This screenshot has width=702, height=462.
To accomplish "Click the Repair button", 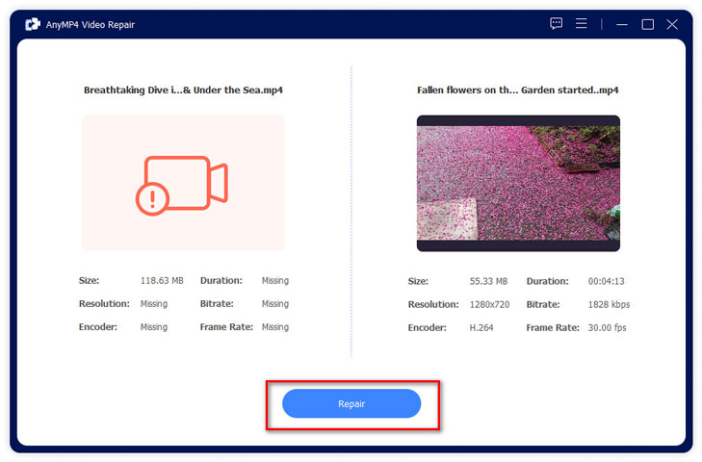I will 351,404.
